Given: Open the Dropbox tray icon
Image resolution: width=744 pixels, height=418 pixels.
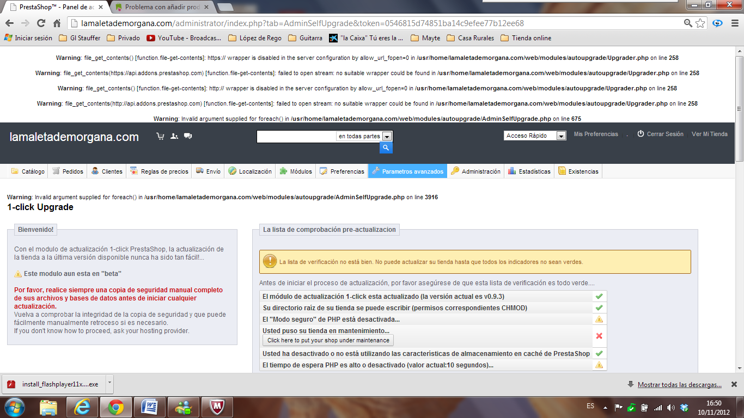Looking at the screenshot, I should pyautogui.click(x=685, y=407).
